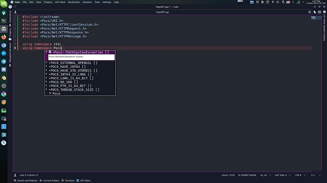Click the httpGET.cpp document tab

tap(162, 12)
